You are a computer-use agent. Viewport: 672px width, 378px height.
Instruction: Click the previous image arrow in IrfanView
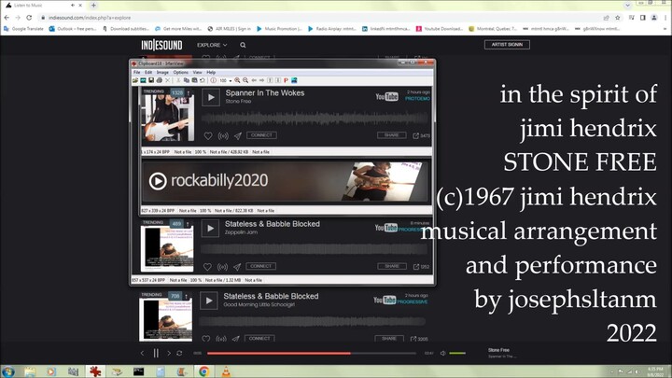click(254, 80)
